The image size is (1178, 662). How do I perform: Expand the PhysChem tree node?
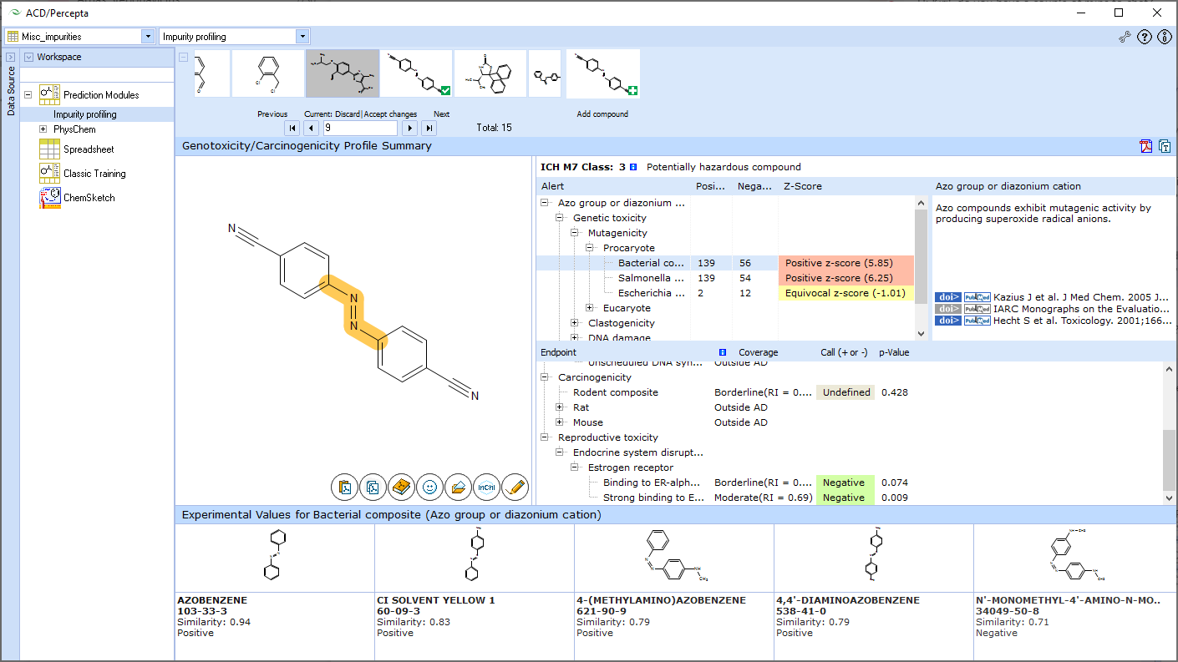click(x=43, y=129)
